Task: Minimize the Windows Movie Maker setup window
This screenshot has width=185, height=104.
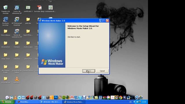Action: (x=101, y=21)
